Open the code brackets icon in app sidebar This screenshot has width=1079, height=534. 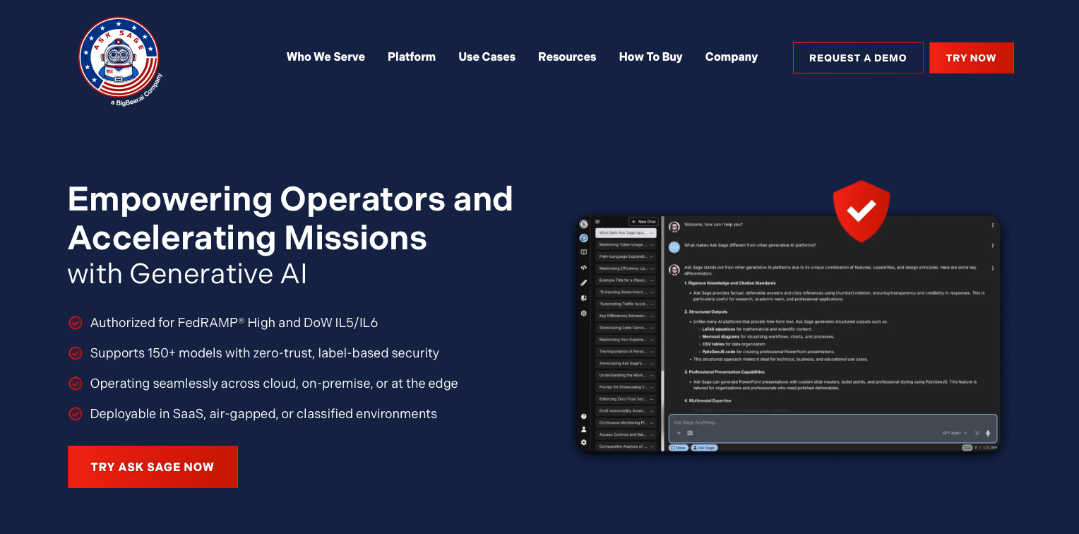tap(584, 268)
